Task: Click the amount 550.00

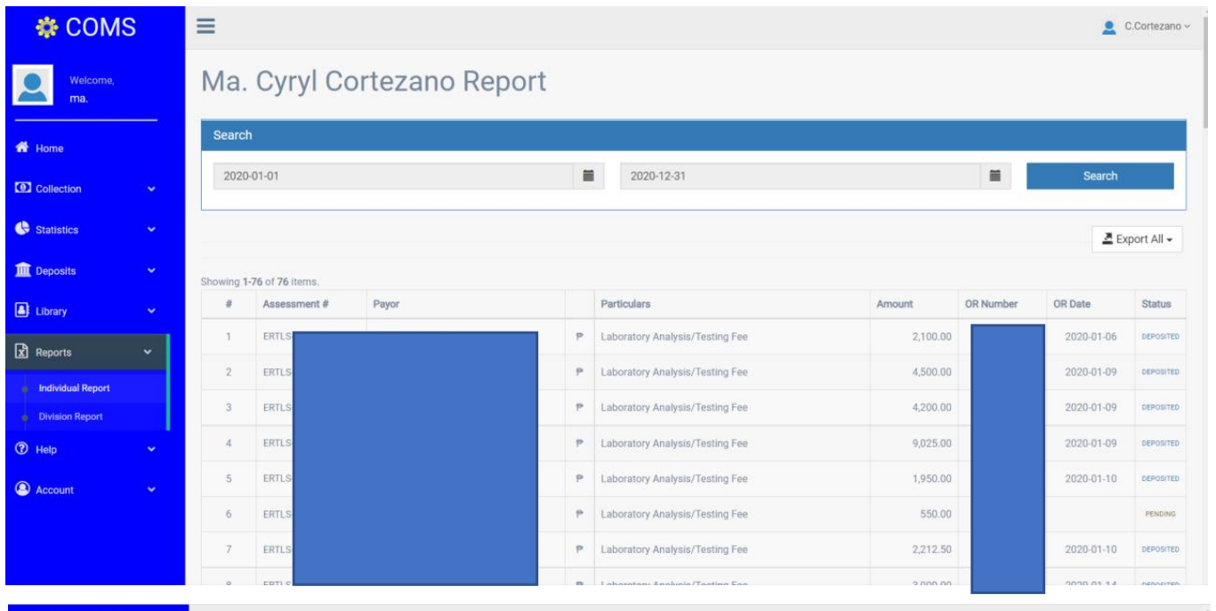Action: point(937,514)
